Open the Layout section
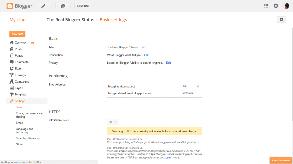The image size is (293, 164). [19, 88]
